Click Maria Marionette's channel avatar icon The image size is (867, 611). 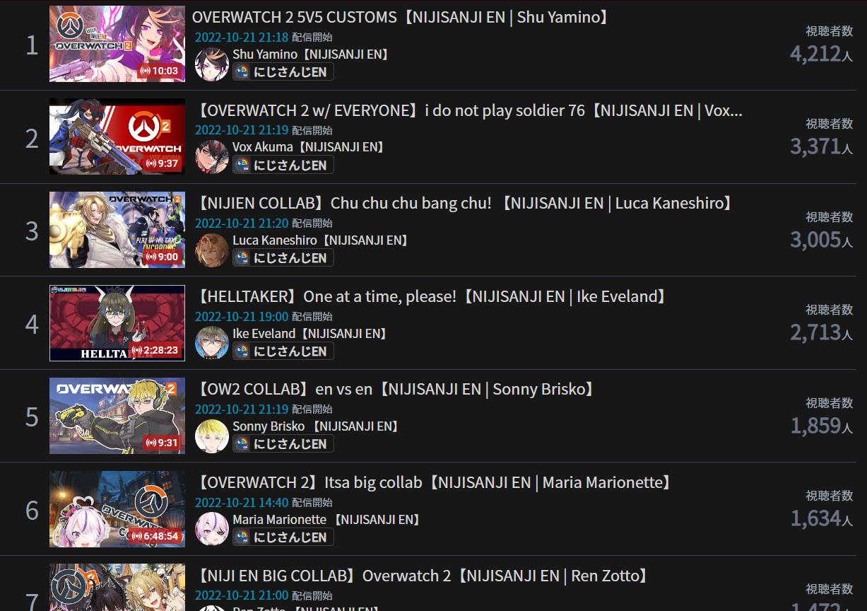[x=212, y=529]
